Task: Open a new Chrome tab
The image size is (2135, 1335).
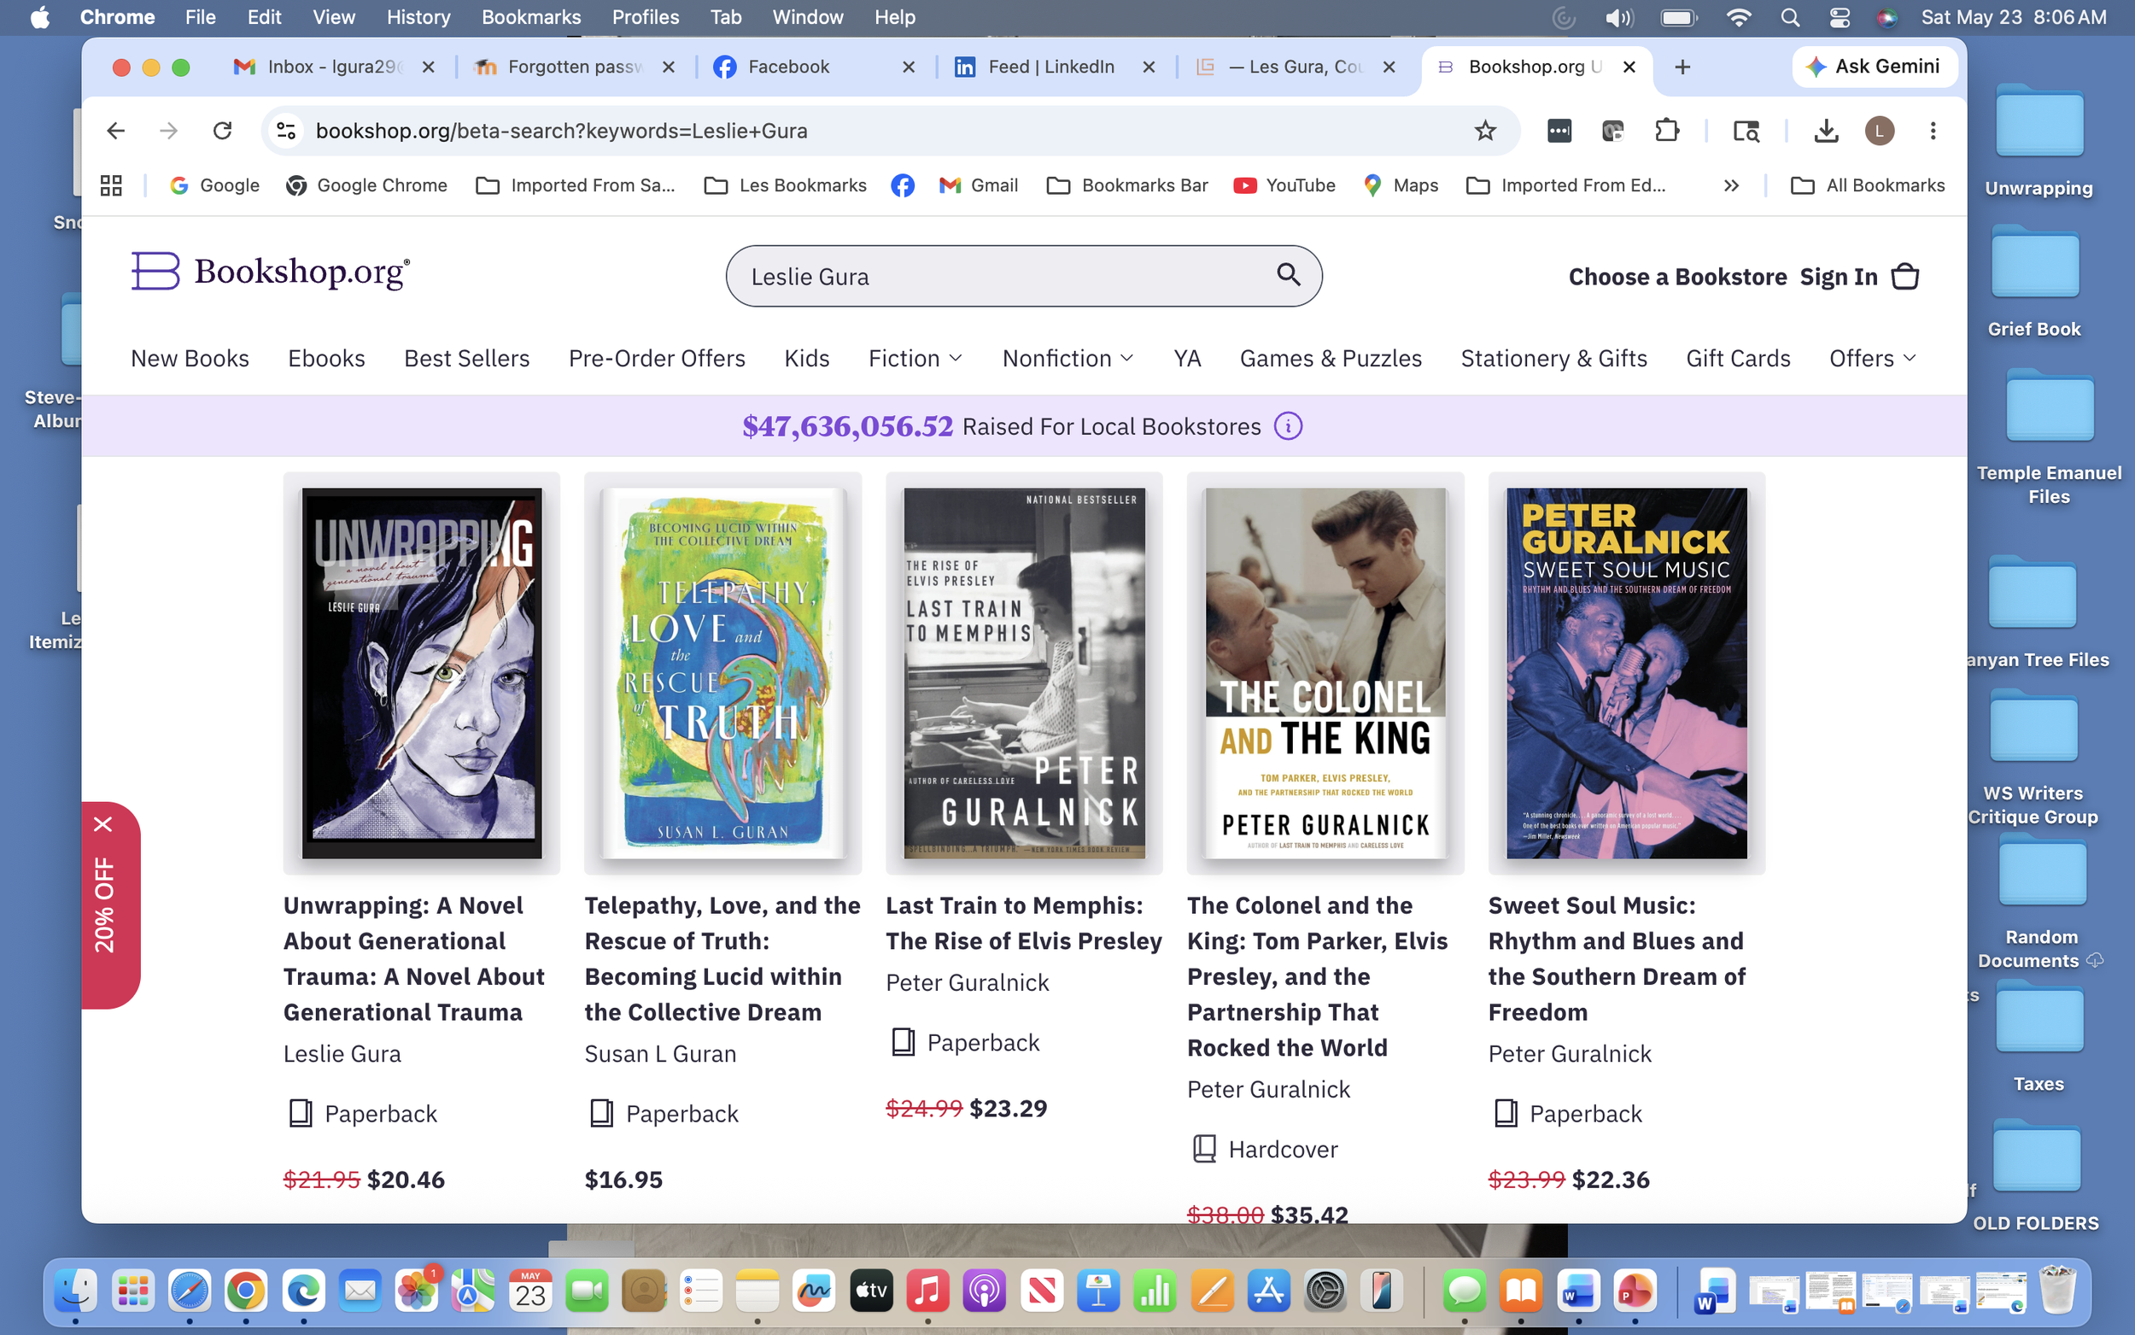Action: (1682, 67)
